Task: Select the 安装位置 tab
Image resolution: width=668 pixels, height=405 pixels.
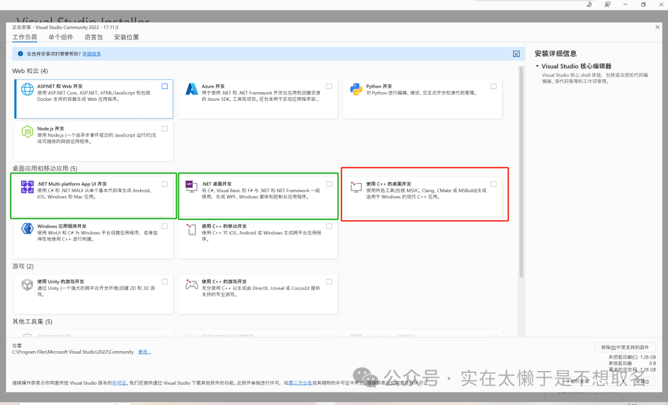Action: (x=127, y=37)
